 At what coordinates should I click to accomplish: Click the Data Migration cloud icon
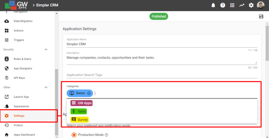(7, 21)
